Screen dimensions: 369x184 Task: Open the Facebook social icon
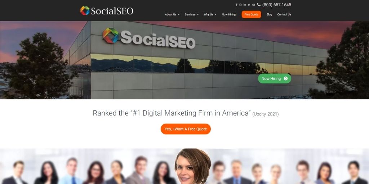(236, 5)
